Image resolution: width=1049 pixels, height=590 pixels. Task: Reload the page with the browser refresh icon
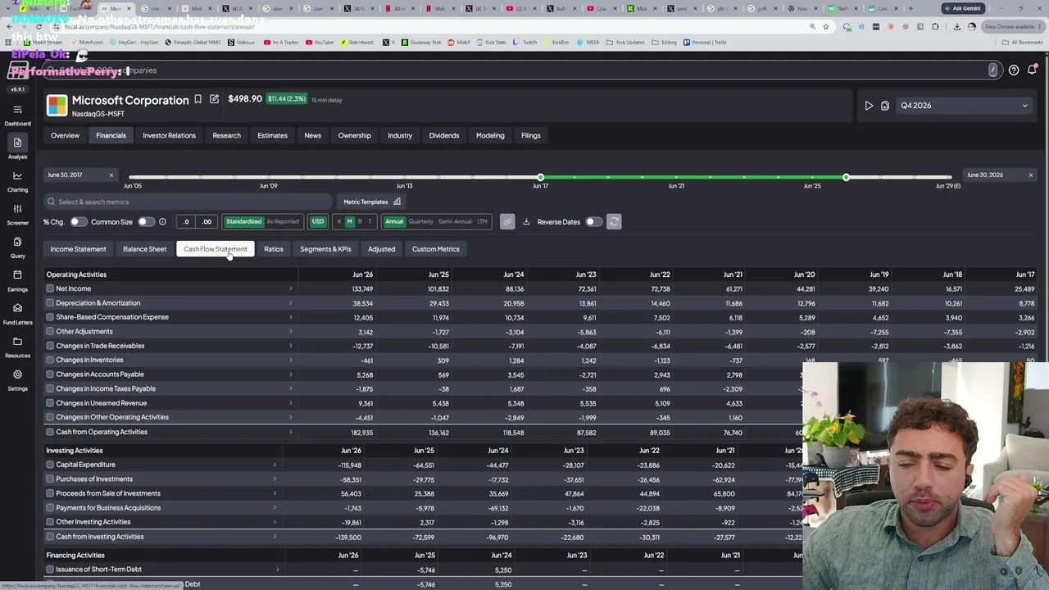point(39,26)
